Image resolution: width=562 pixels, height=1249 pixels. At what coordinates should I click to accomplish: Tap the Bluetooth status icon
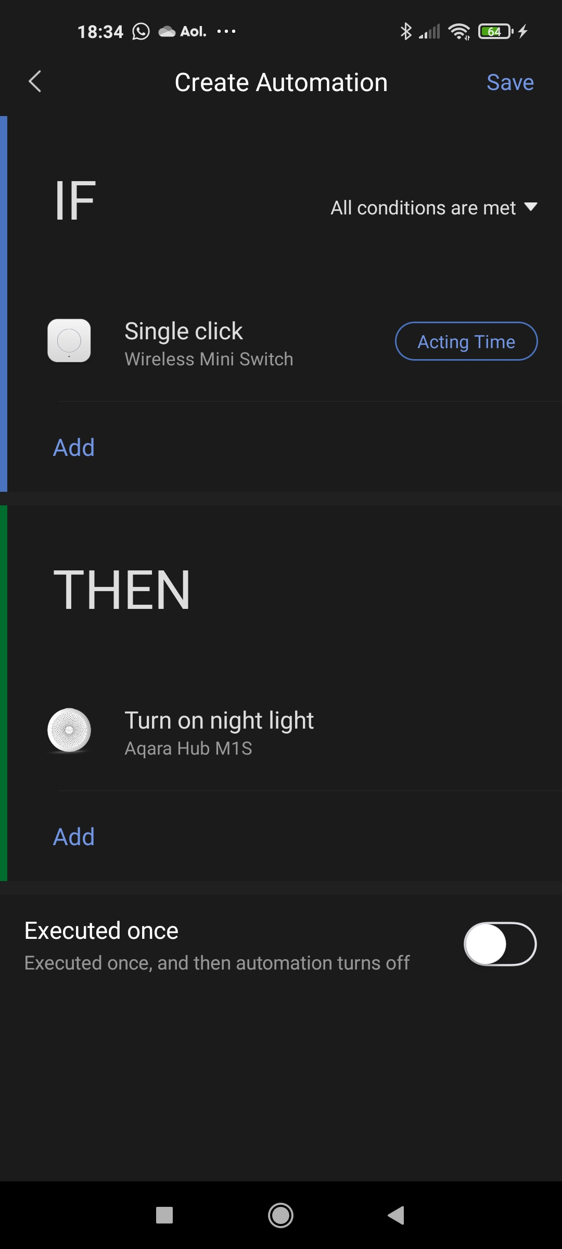coord(406,32)
